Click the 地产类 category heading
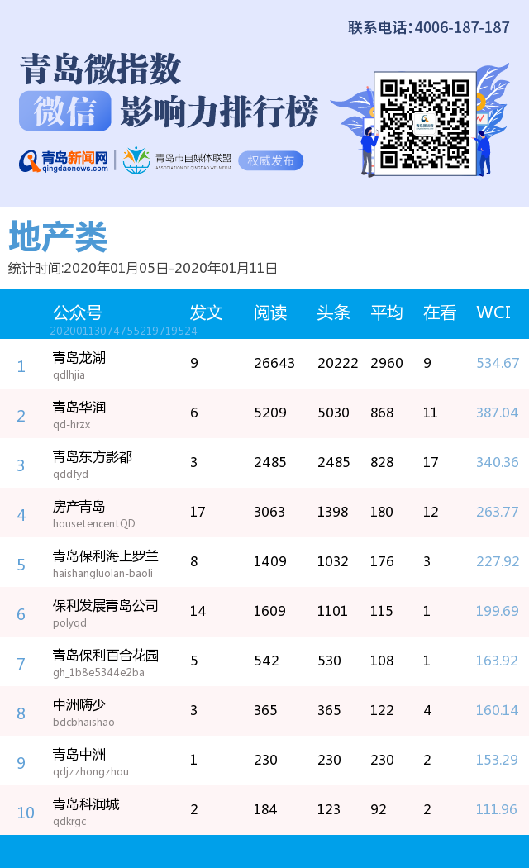The height and width of the screenshot is (868, 529). click(x=58, y=238)
